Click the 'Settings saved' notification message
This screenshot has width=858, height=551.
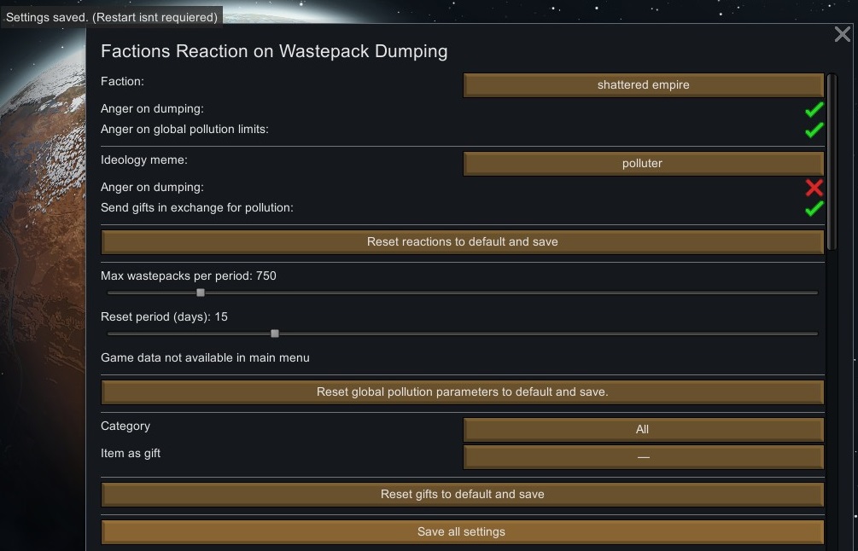point(112,17)
